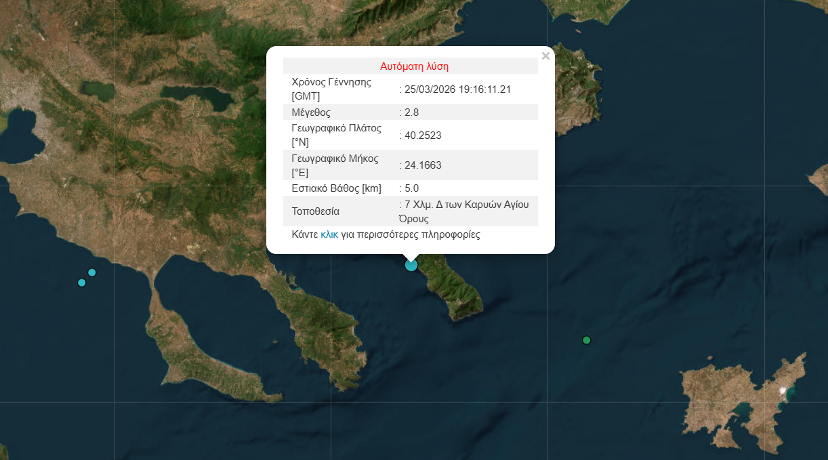Close the earthquake info popup
Screen dimensions: 828x460
(x=545, y=56)
